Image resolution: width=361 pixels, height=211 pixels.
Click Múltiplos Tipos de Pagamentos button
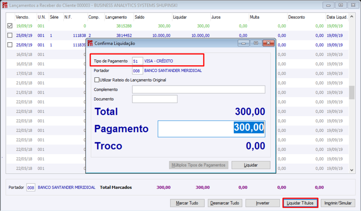pos(198,165)
